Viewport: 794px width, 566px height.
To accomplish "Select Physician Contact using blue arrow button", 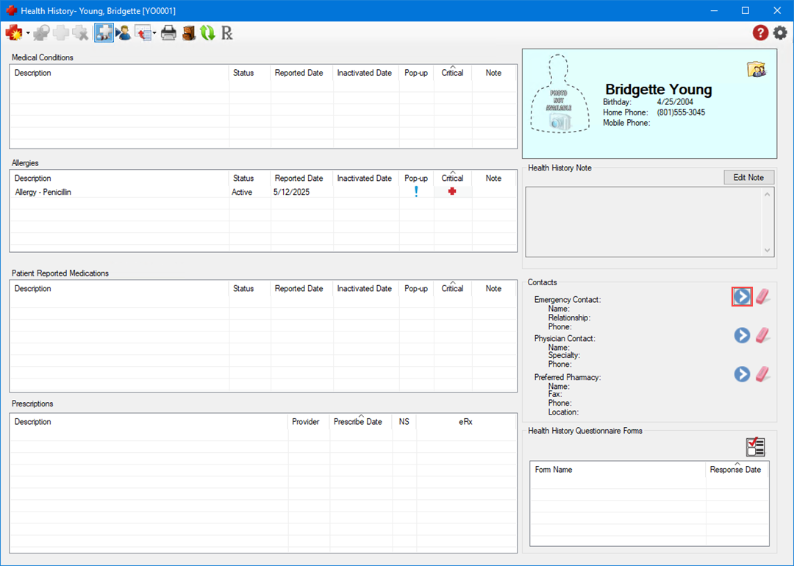I will (742, 335).
